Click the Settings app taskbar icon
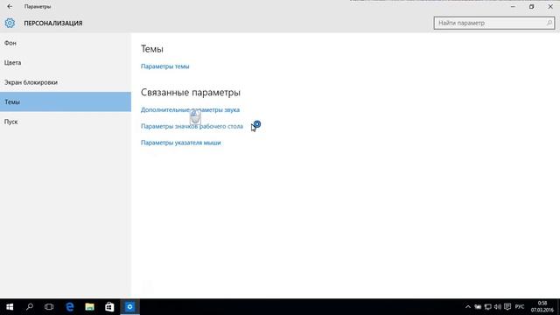The width and height of the screenshot is (560, 315). click(x=129, y=307)
